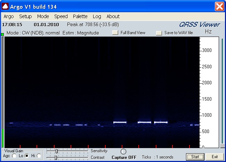Click the Sensitivity slider handle
This screenshot has width=226, height=162.
coord(57,151)
